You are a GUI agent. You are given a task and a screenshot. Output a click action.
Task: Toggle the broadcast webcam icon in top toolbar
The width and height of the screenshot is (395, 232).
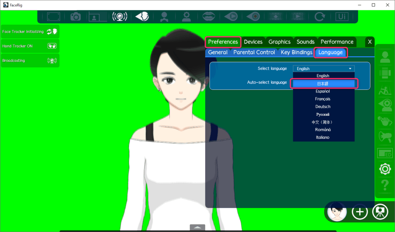[120, 17]
